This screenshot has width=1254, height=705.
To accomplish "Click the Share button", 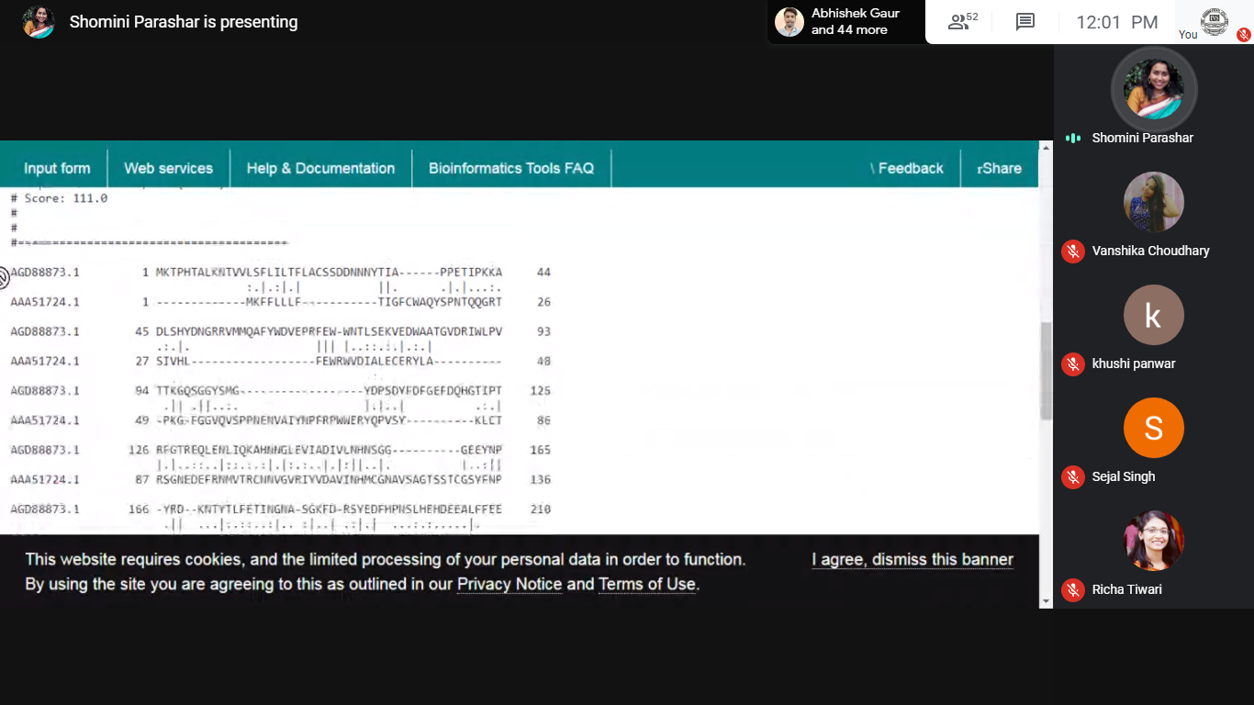I will tap(999, 168).
